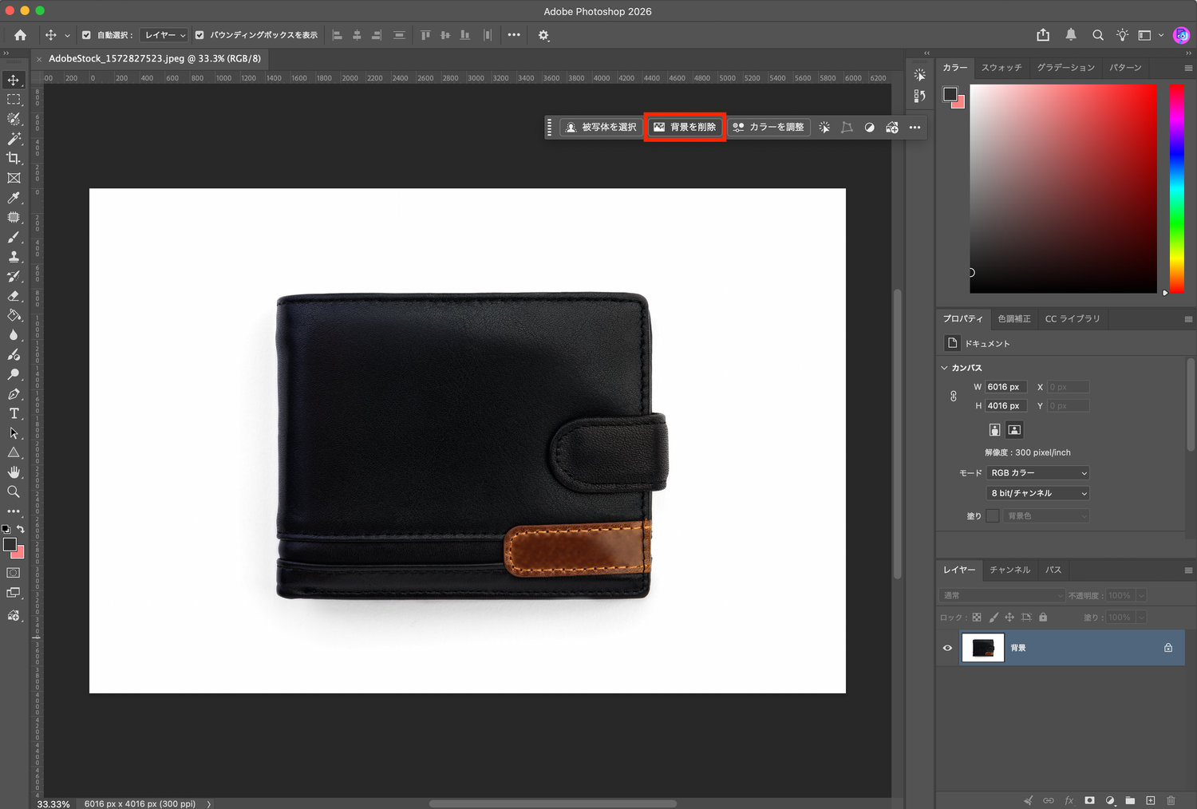Click the カラーを調整 button
The width and height of the screenshot is (1197, 809).
[x=768, y=127]
